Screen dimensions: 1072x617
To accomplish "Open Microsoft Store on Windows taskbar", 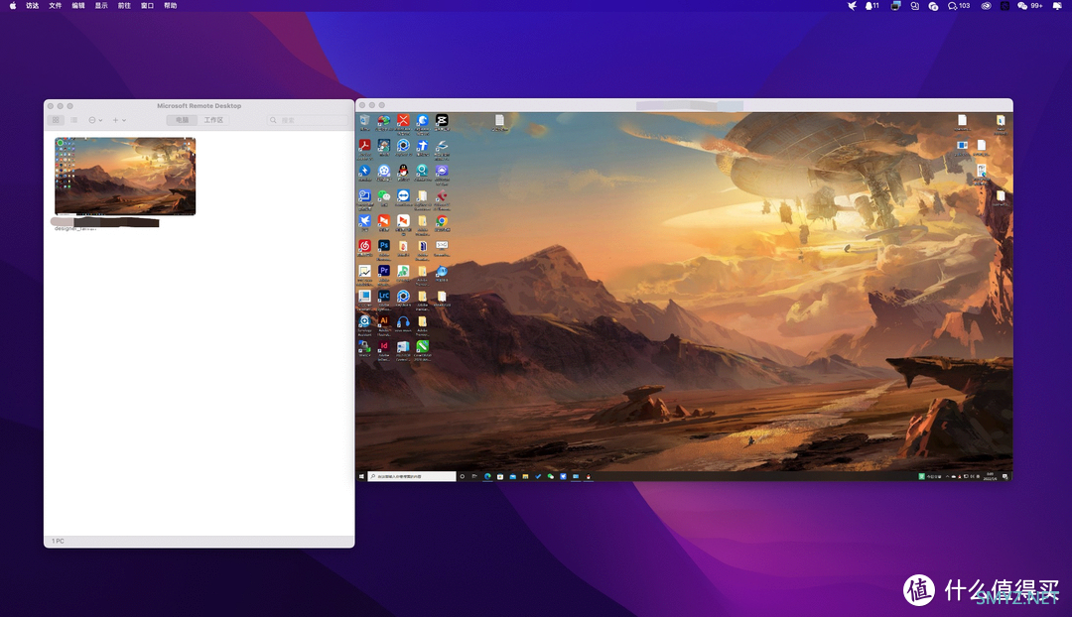I will pyautogui.click(x=500, y=476).
